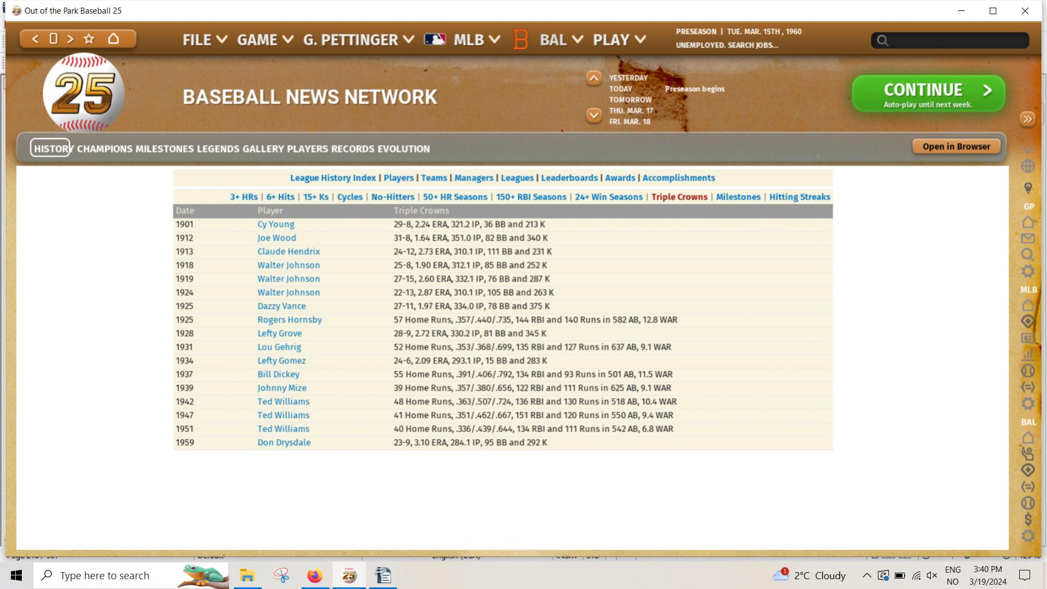1047x589 pixels.
Task: Open the Walter Johnson 1918 player link
Action: [x=288, y=265]
